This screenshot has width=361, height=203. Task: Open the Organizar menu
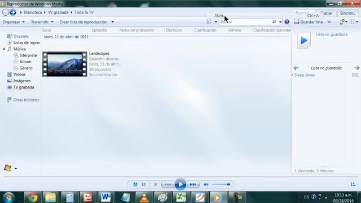pyautogui.click(x=14, y=22)
